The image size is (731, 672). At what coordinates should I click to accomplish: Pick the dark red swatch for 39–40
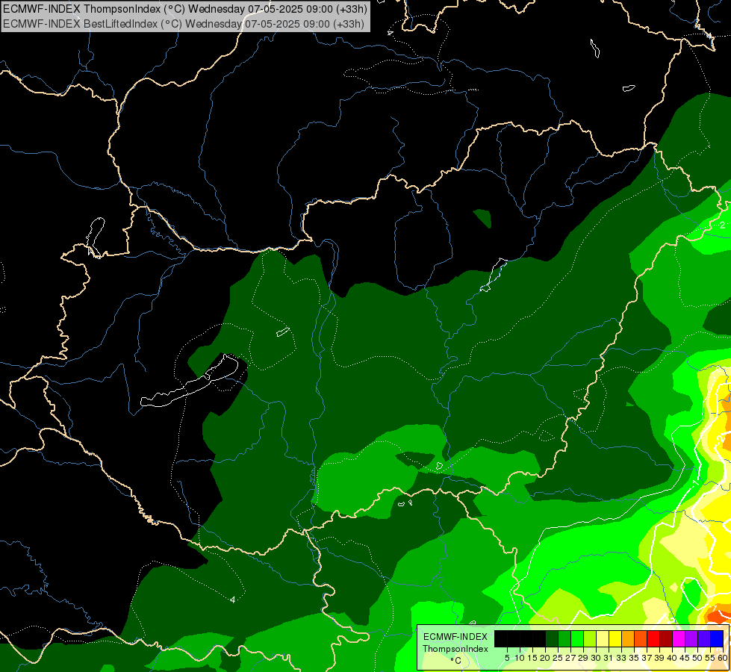[x=666, y=638]
